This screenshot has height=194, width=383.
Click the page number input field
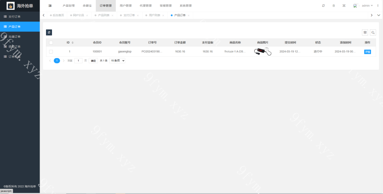click(x=79, y=61)
